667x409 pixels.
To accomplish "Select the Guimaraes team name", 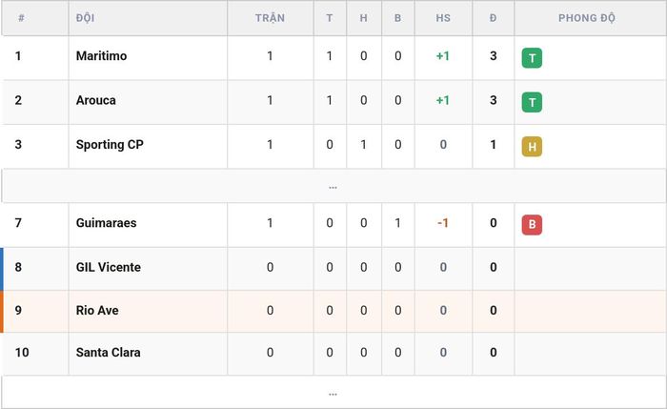I will pyautogui.click(x=107, y=223).
